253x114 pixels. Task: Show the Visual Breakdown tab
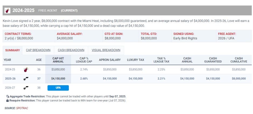(x=106, y=50)
